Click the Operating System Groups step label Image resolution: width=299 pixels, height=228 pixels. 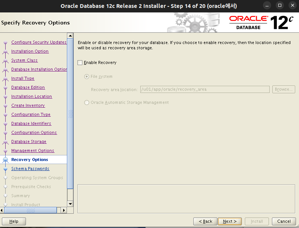(x=37, y=178)
